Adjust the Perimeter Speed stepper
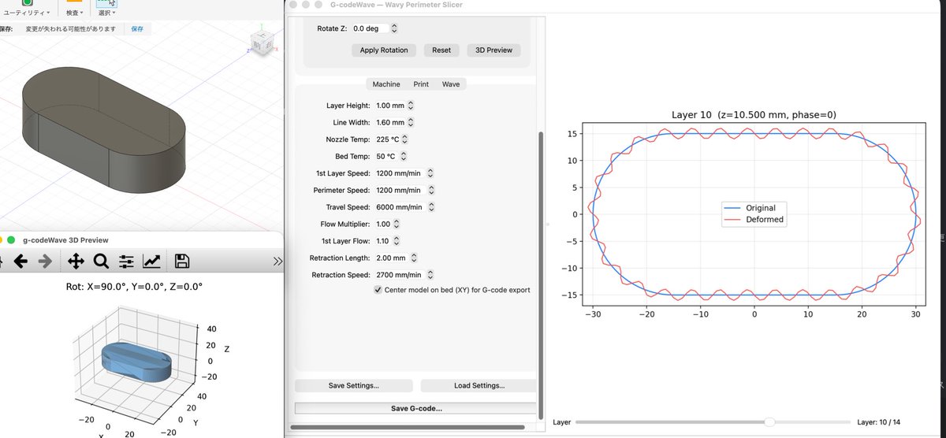Viewport: 946px width, 438px height. [x=430, y=190]
